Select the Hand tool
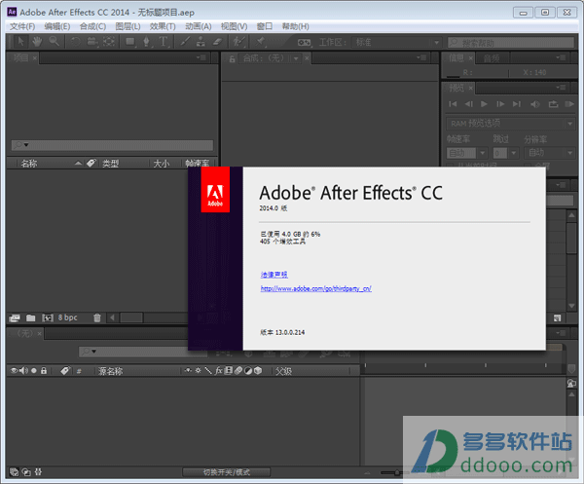This screenshot has width=584, height=484. [37, 41]
